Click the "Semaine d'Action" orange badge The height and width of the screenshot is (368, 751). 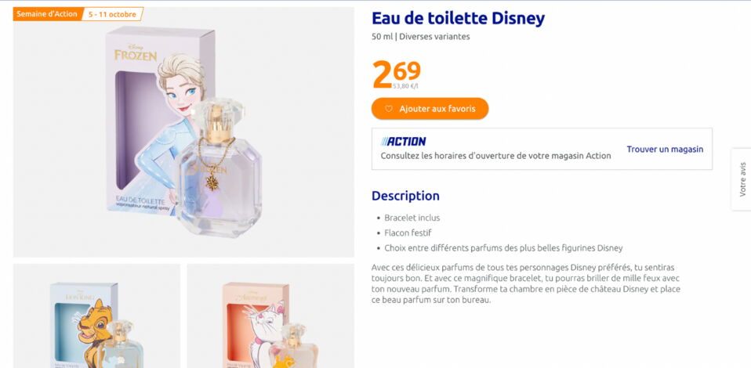pyautogui.click(x=47, y=14)
